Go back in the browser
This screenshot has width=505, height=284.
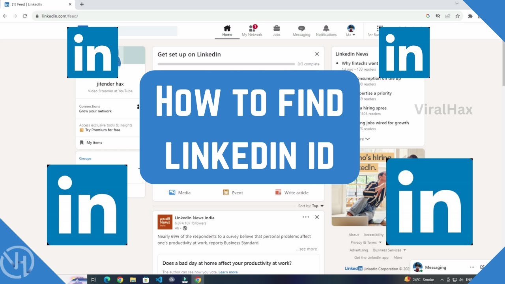coord(5,16)
